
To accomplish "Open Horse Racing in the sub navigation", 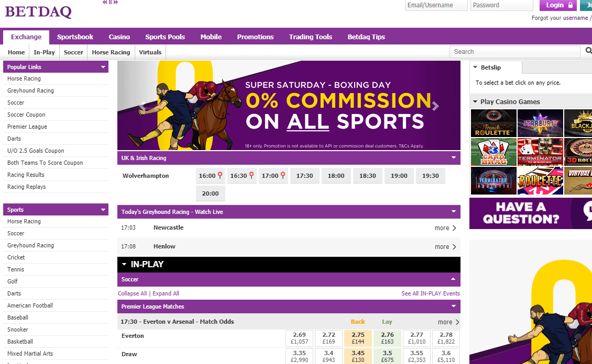I will click(111, 52).
